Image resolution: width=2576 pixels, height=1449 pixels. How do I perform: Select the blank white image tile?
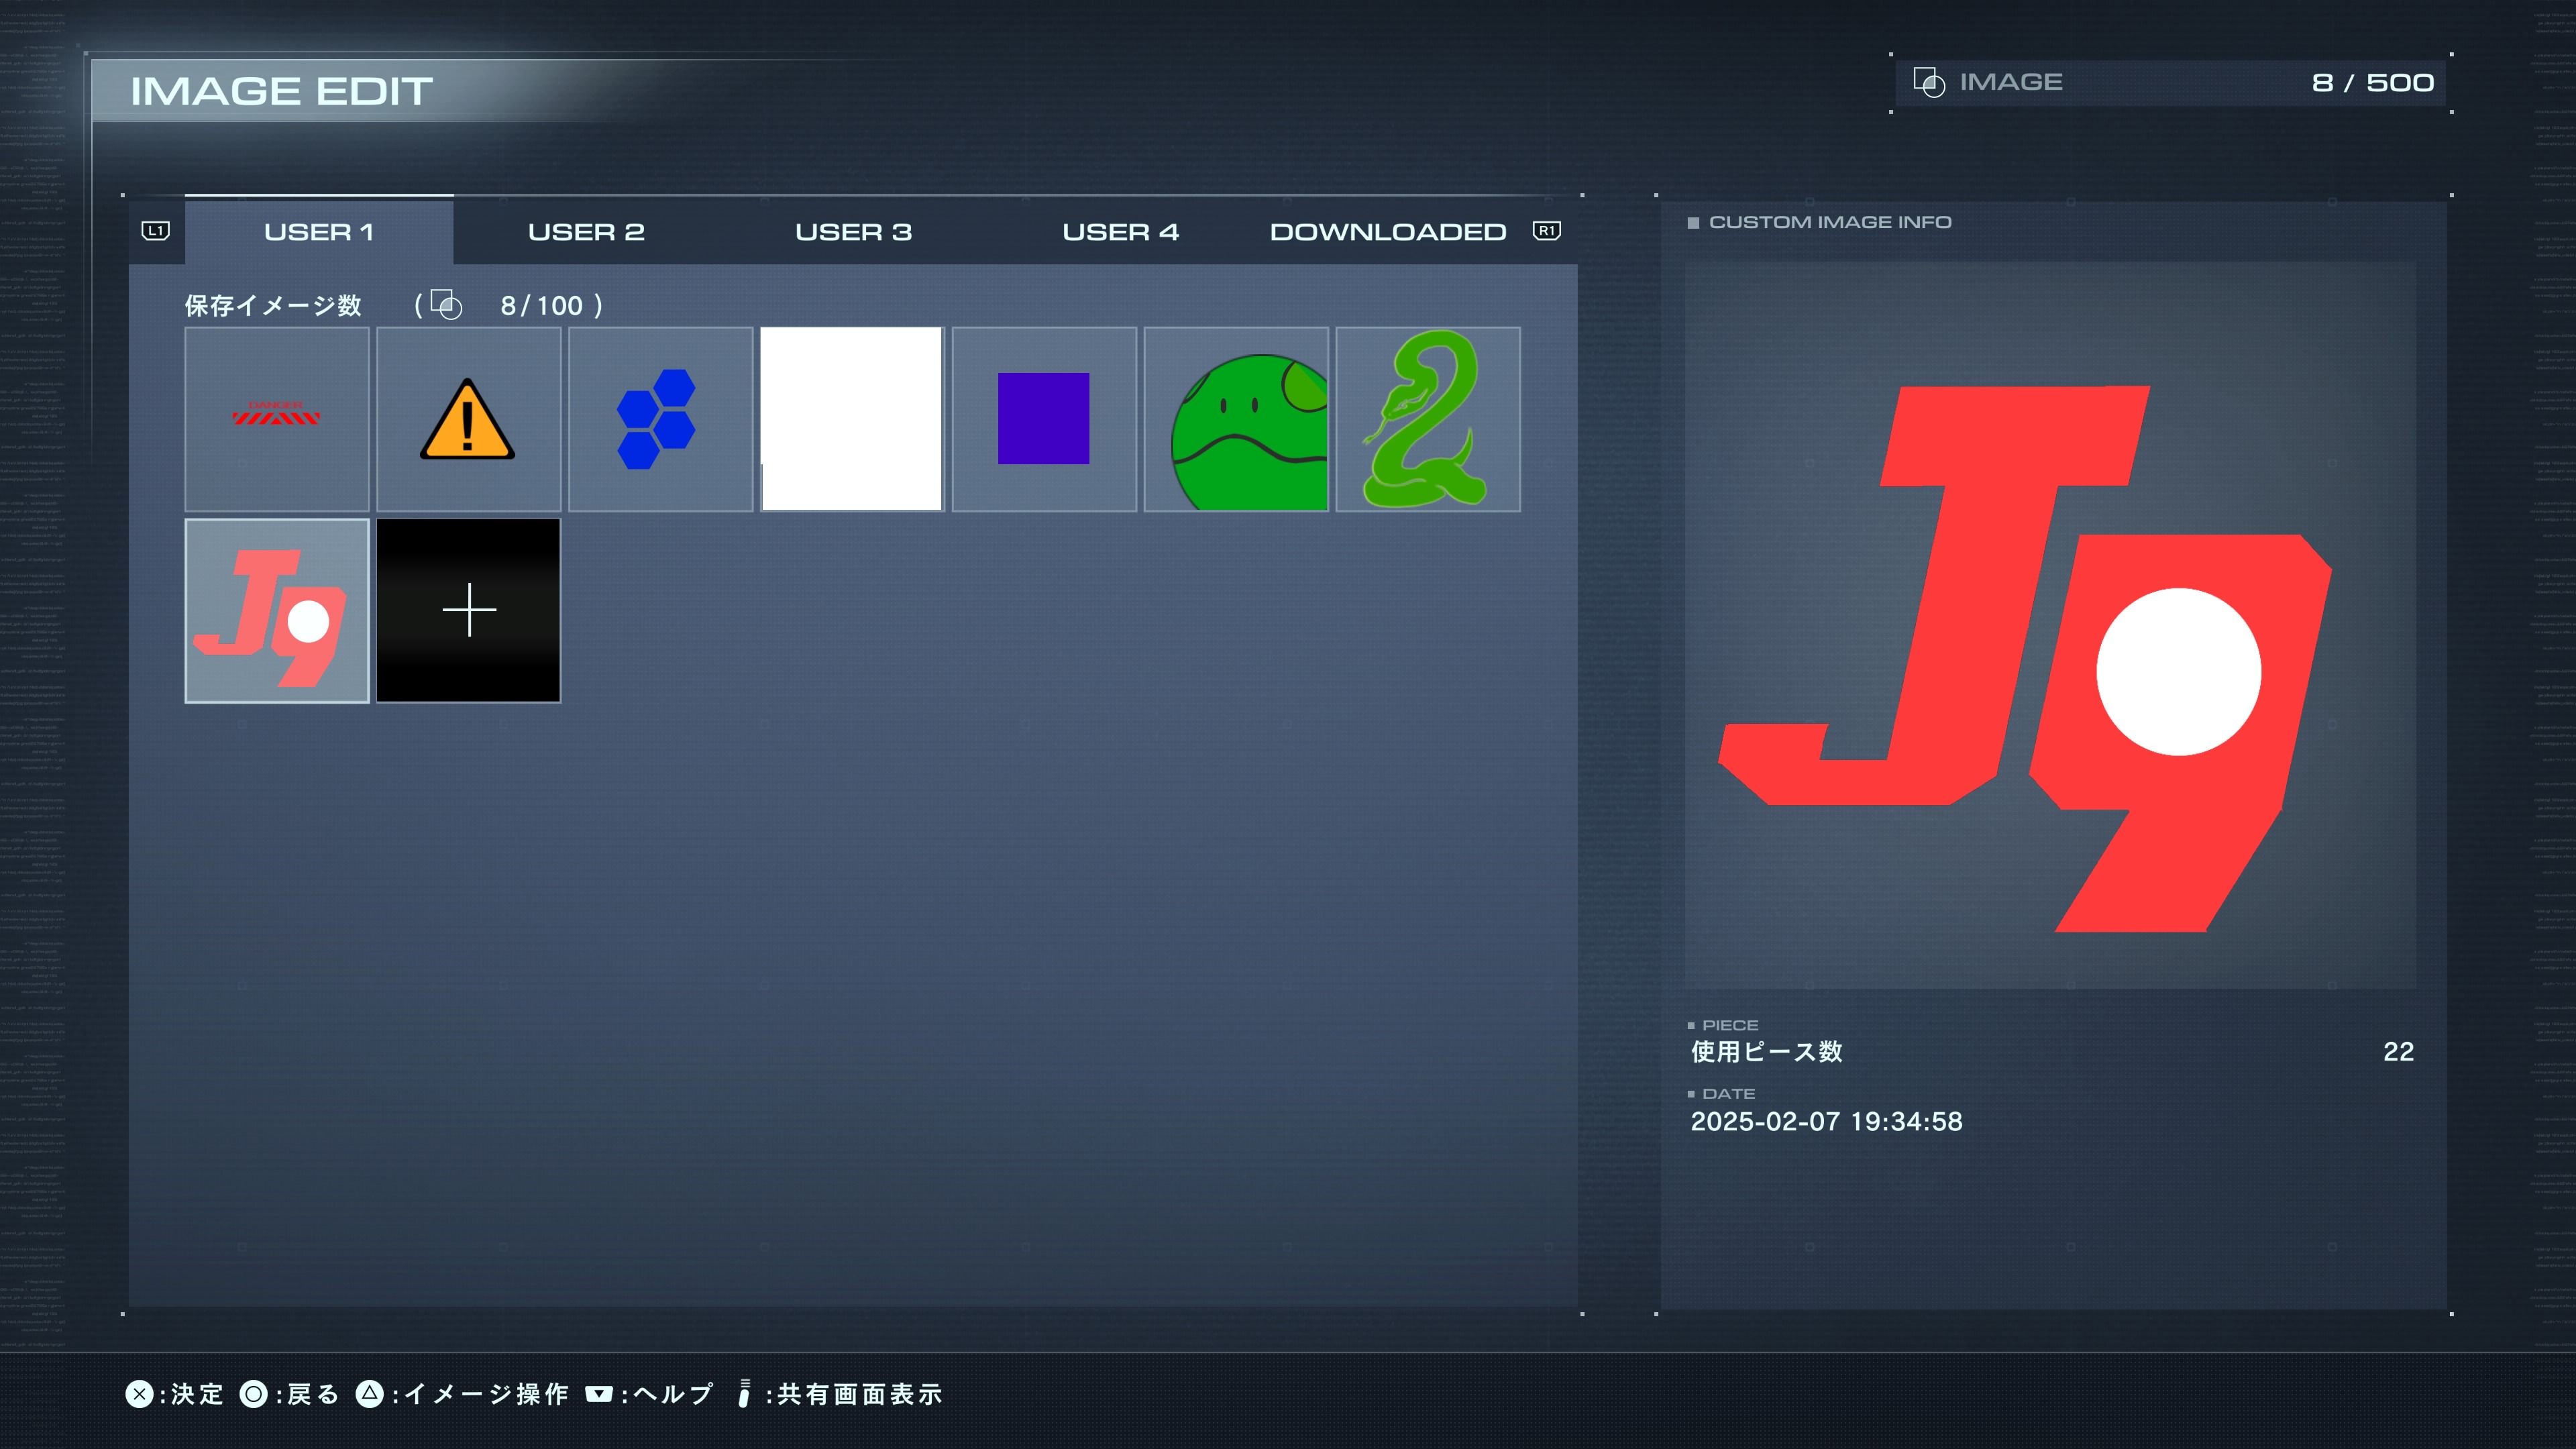(852, 418)
